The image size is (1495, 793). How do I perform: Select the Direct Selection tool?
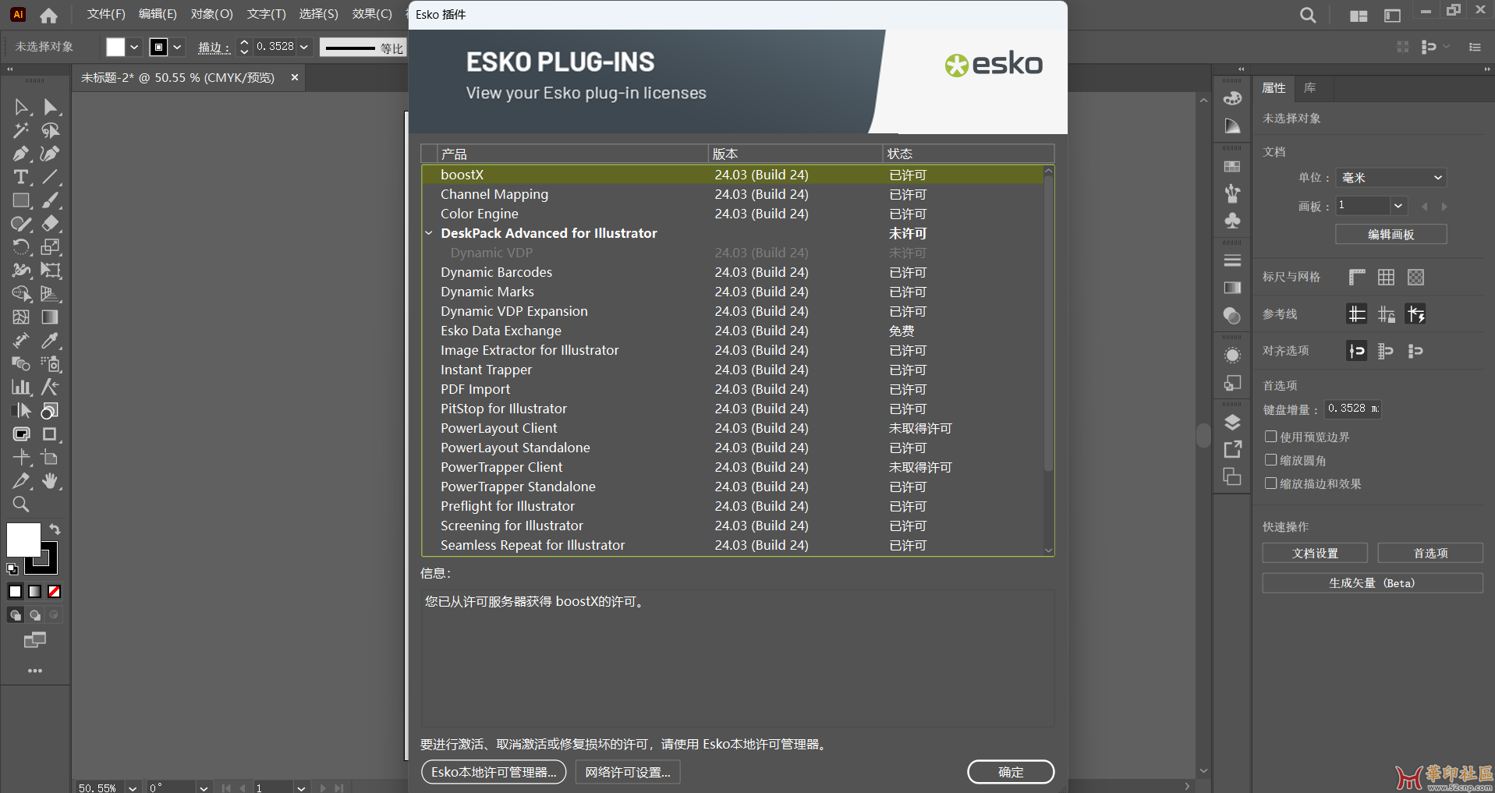51,107
